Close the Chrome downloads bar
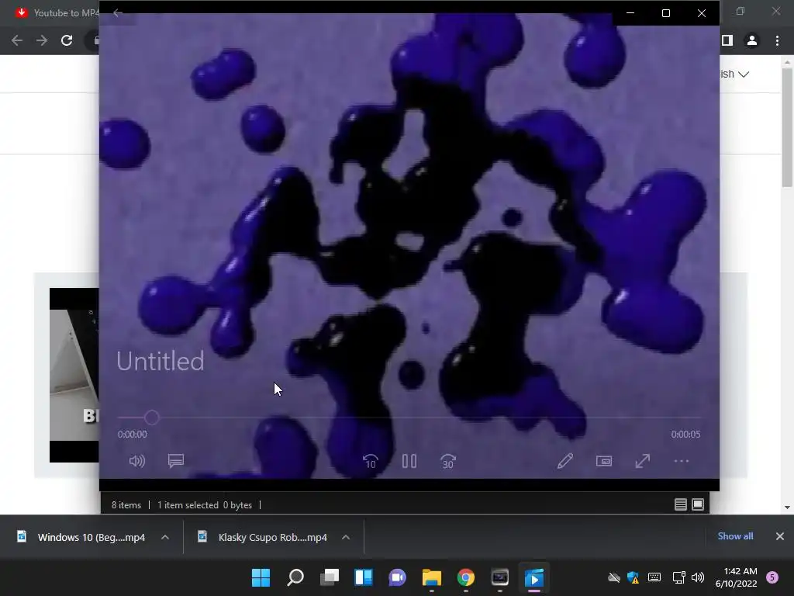The height and width of the screenshot is (596, 794). 780,536
